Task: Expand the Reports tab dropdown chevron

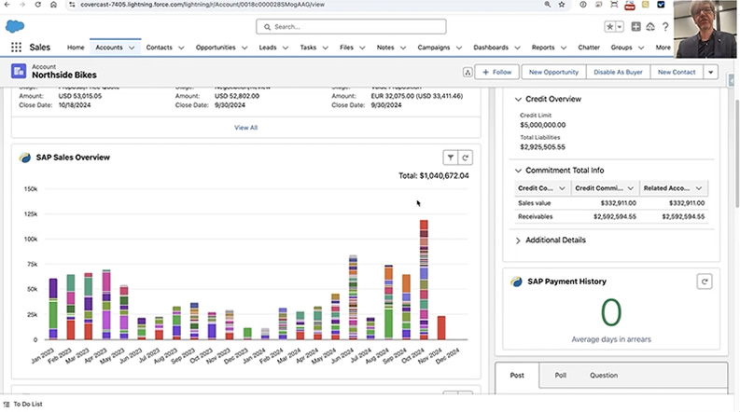Action: [x=564, y=48]
